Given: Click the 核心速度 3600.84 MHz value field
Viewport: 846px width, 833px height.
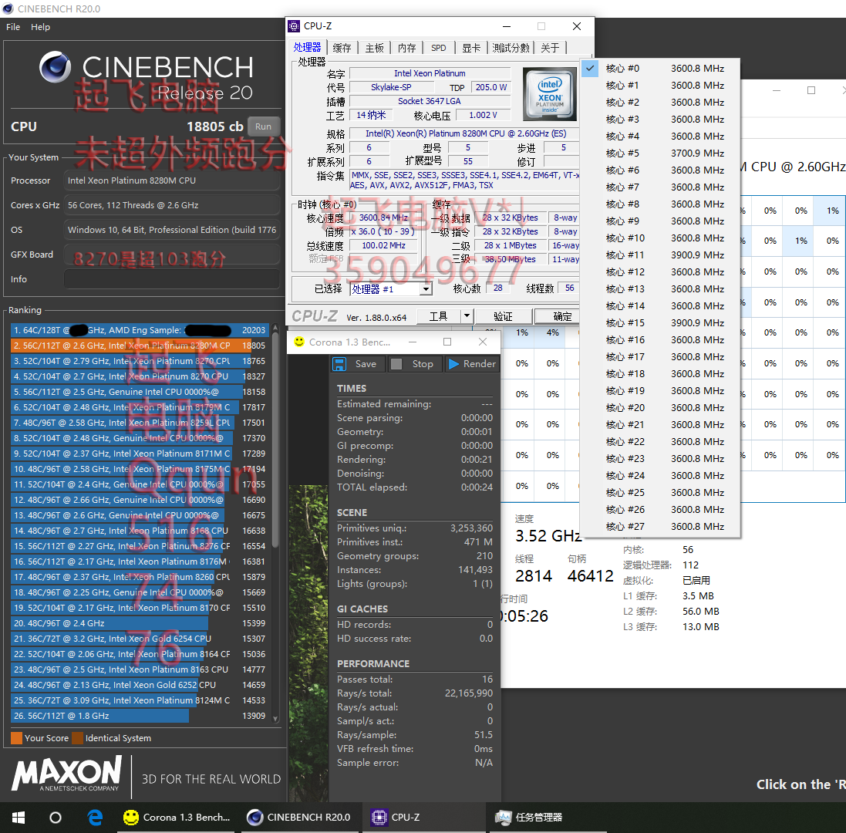Looking at the screenshot, I should [x=383, y=218].
